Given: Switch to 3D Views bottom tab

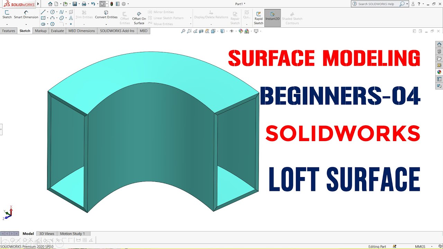Looking at the screenshot, I should (47, 234).
